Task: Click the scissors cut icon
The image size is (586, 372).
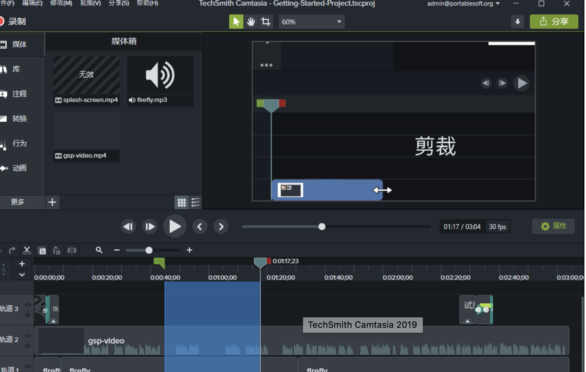Action: click(x=27, y=250)
